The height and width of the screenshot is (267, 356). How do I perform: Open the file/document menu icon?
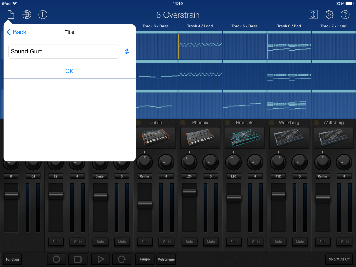pos(11,14)
